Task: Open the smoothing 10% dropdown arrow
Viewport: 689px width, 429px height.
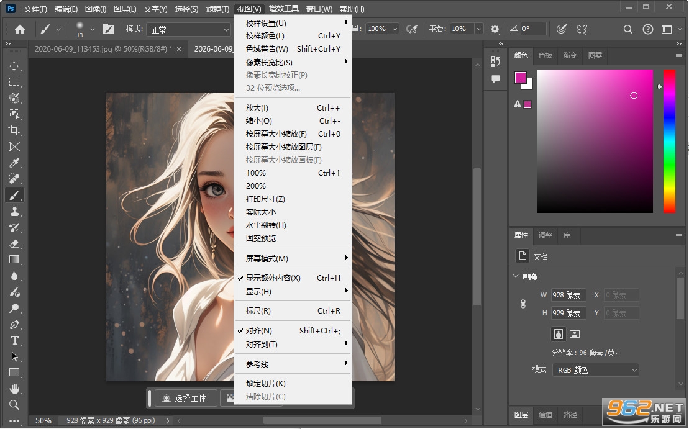Action: coord(479,29)
